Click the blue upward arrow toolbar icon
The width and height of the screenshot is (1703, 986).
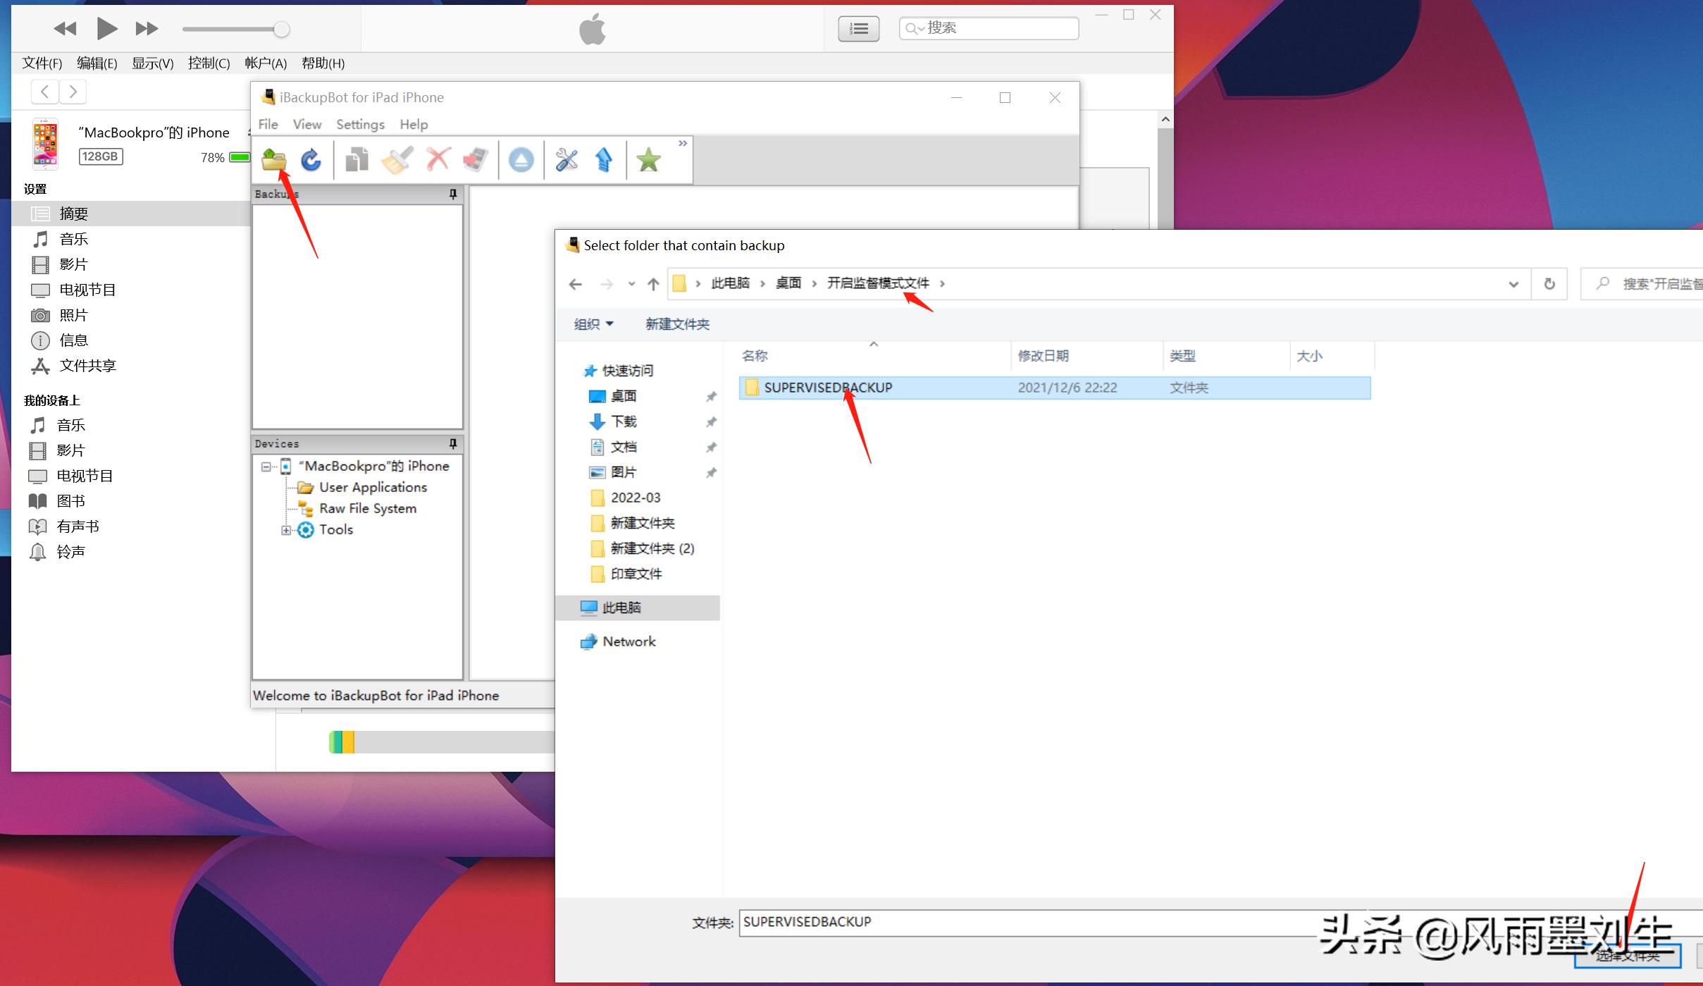[604, 160]
